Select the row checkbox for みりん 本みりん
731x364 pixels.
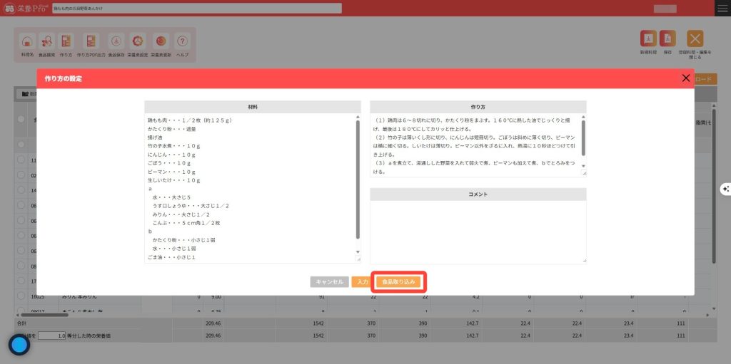tap(22, 296)
